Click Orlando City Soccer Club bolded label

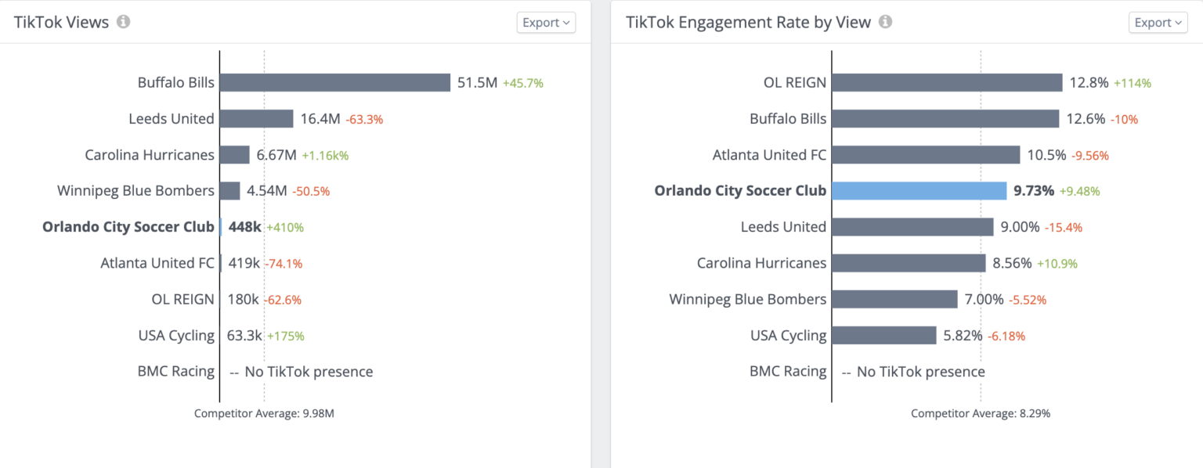128,227
